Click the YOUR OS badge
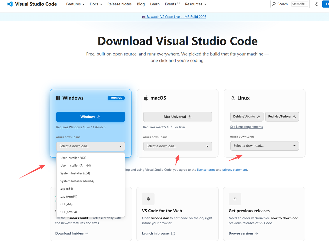The image size is (329, 243). click(x=116, y=98)
